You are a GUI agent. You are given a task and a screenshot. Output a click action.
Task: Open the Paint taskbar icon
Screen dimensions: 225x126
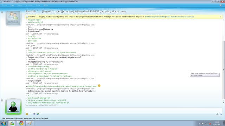pyautogui.click(x=30, y=123)
